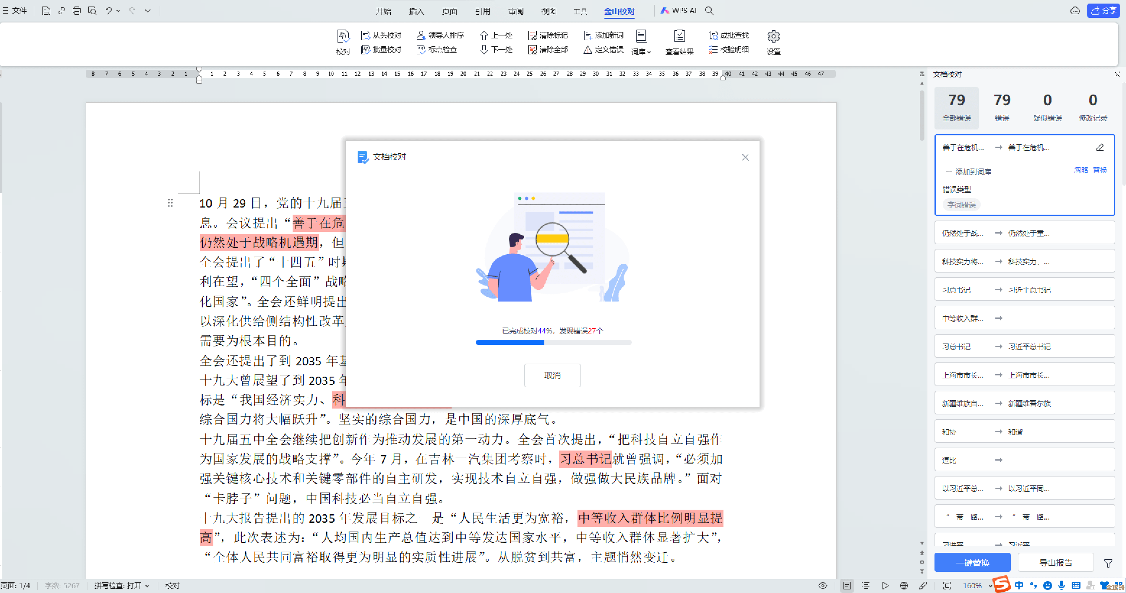Apply all fixes with 一键替换
The height and width of the screenshot is (593, 1126).
972,562
